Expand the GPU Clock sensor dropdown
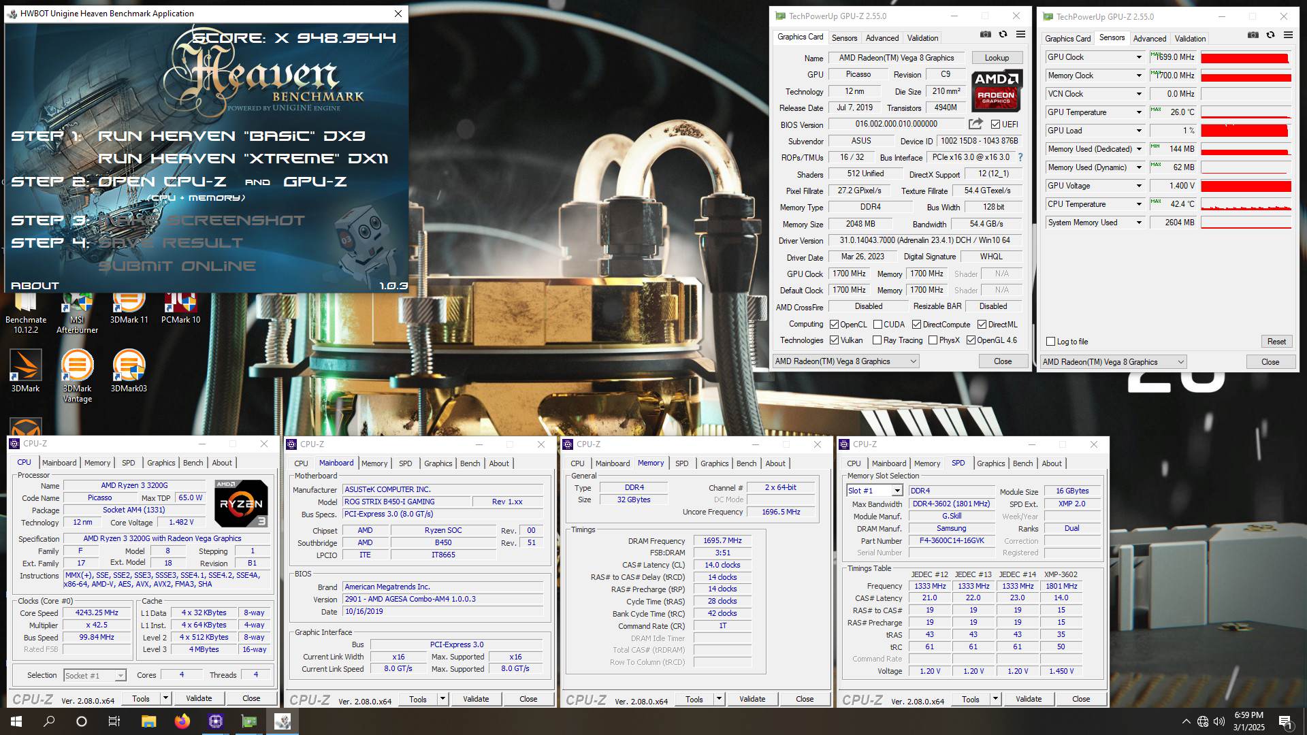This screenshot has height=735, width=1307. [x=1139, y=57]
